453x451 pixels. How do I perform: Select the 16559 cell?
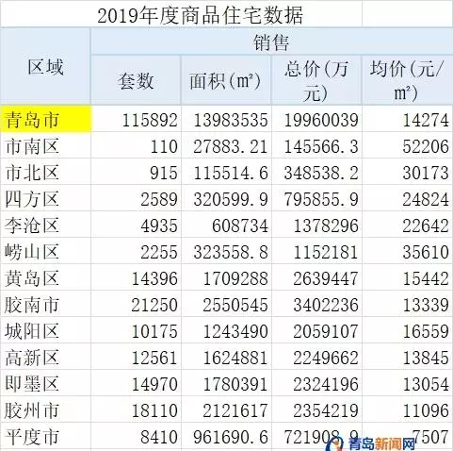pos(408,330)
